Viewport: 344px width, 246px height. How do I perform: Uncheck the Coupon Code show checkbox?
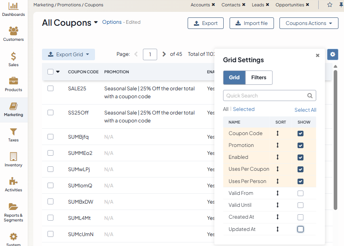pyautogui.click(x=300, y=133)
